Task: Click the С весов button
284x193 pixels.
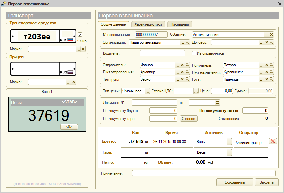Action: coord(189,119)
